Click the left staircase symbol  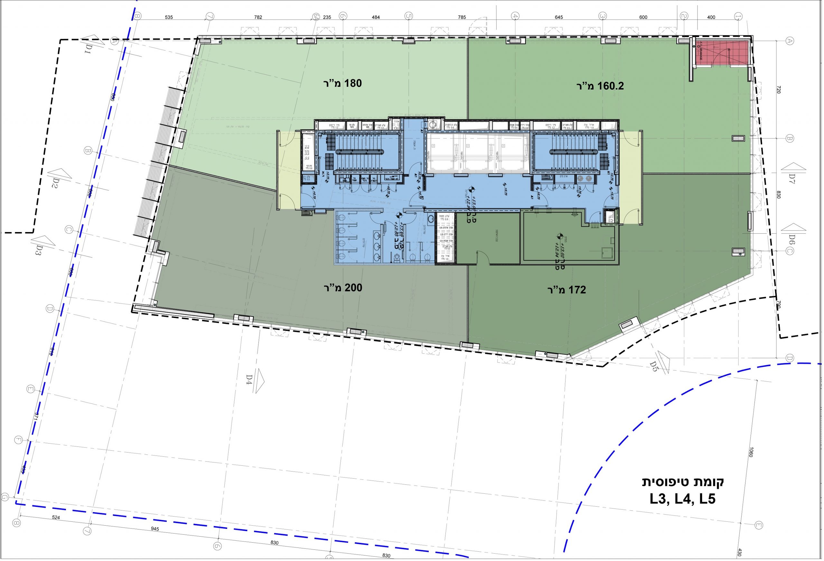[x=359, y=152]
